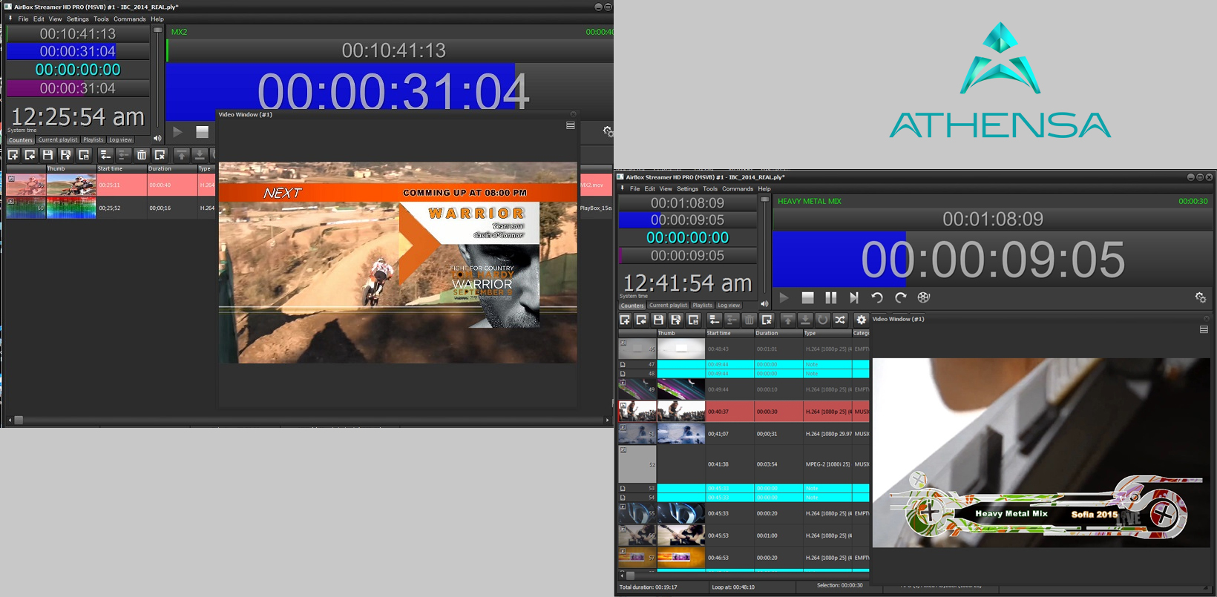Click trash delete icon in MX2 window toolbar
This screenshot has height=597, width=1217.
(142, 155)
